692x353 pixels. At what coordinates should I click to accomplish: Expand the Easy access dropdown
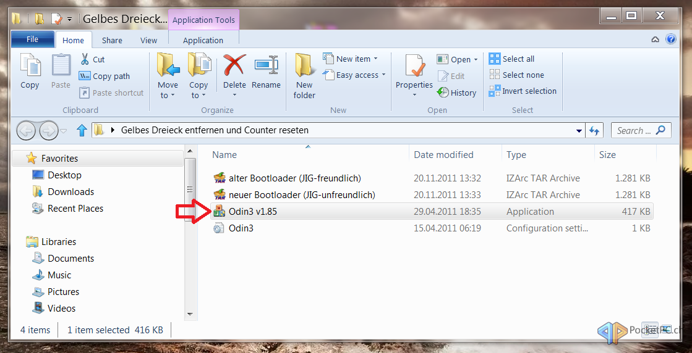[x=383, y=75]
